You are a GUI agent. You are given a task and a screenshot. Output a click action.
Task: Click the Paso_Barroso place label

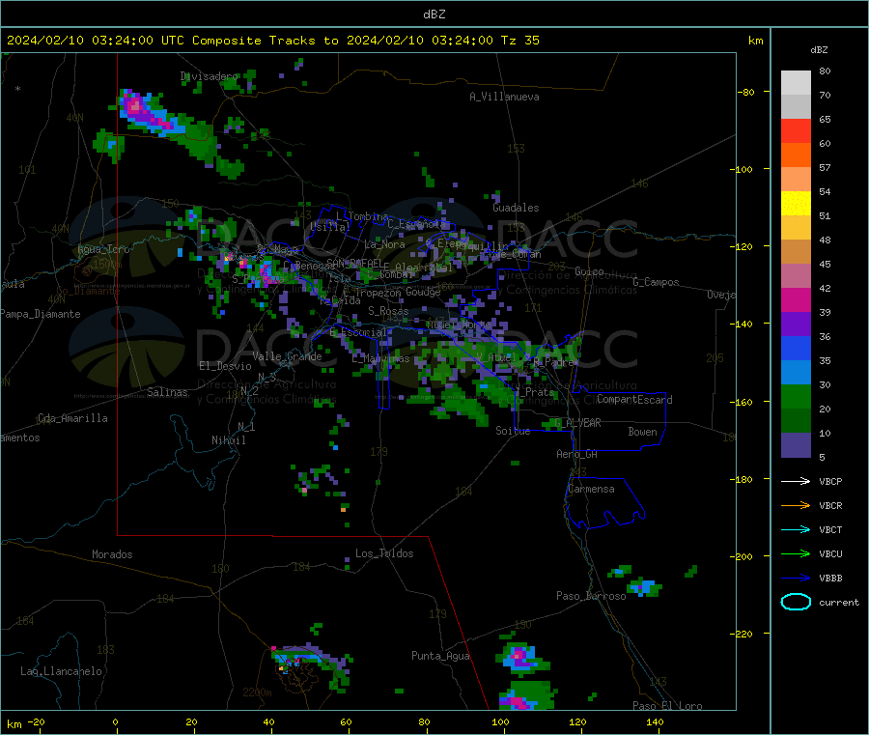click(591, 596)
